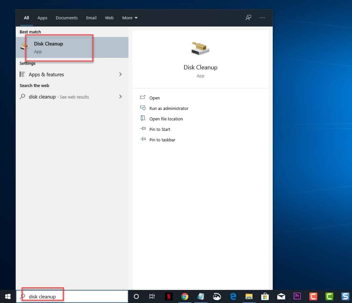Image resolution: width=352 pixels, height=303 pixels.
Task: Click the Open icon next to Open
Action: pos(143,97)
